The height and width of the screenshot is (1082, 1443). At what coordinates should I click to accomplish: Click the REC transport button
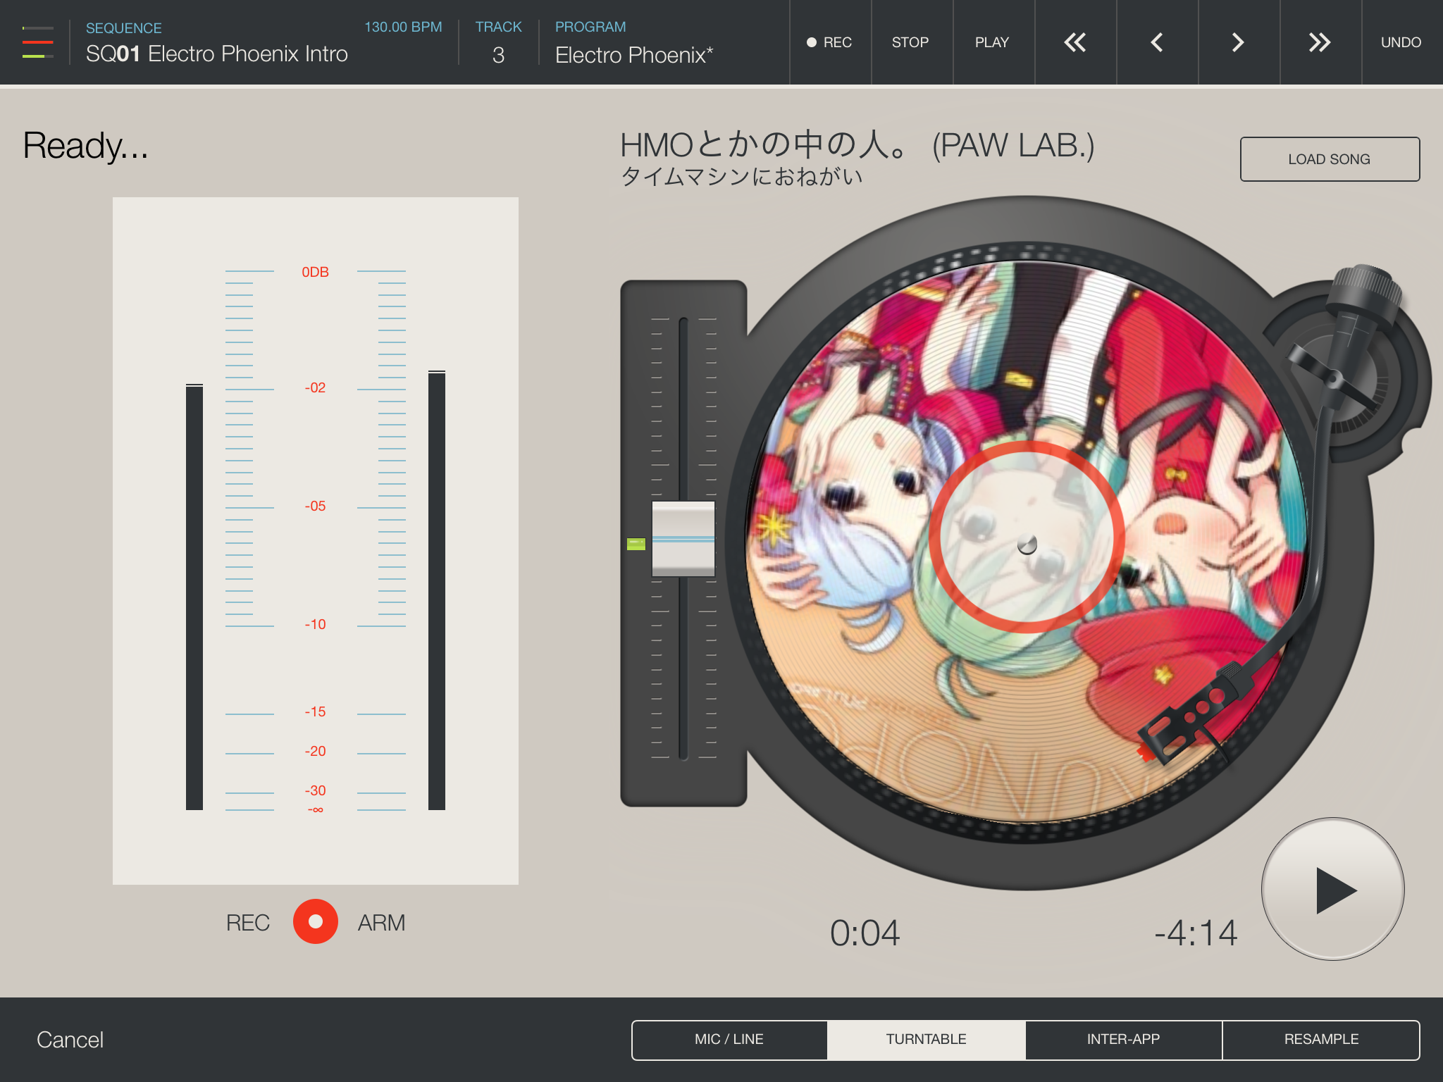tap(830, 42)
